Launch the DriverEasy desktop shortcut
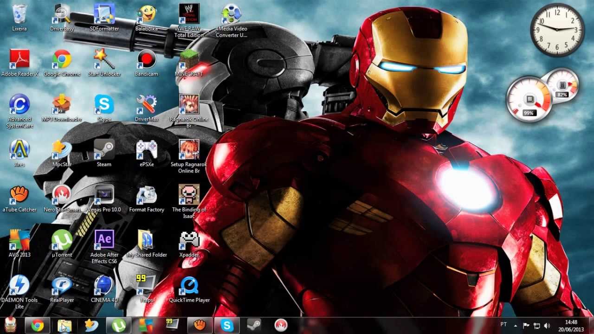Image resolution: width=594 pixels, height=334 pixels. coord(62,18)
